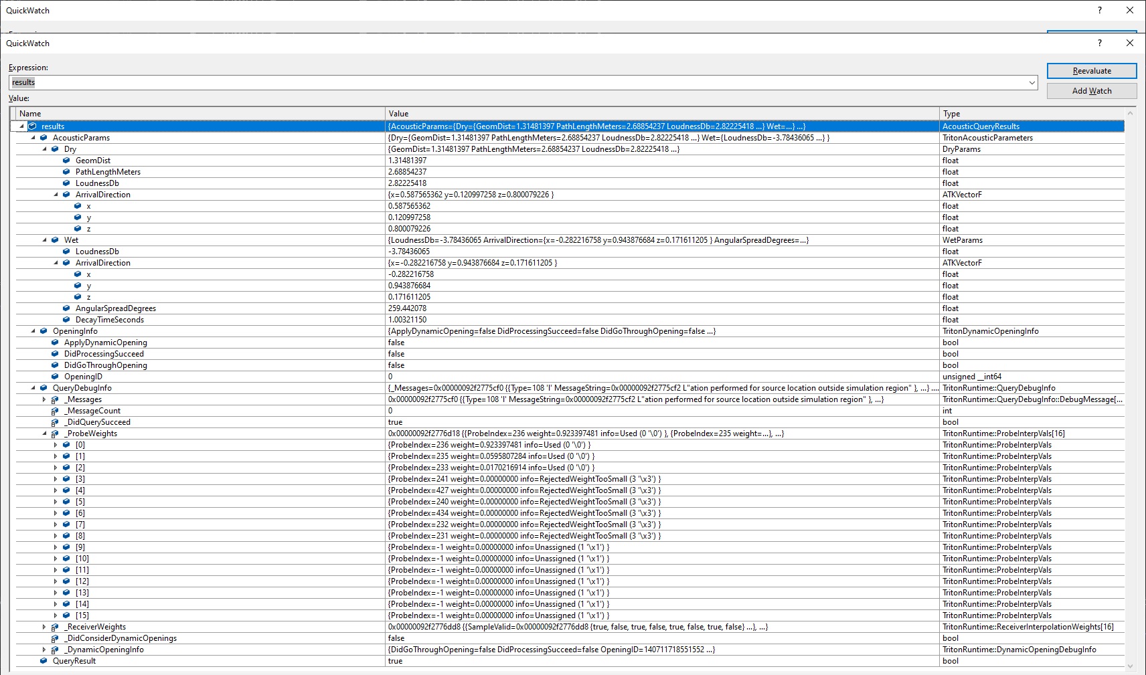This screenshot has width=1146, height=675.
Task: Click the AngularSpreadDegrees member icon
Action: click(66, 308)
